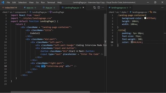Viewport: 166px width, 93px height.
Task: Click the LandingPage symbol icon in breadcrumb
Action: click(x=51, y=12)
